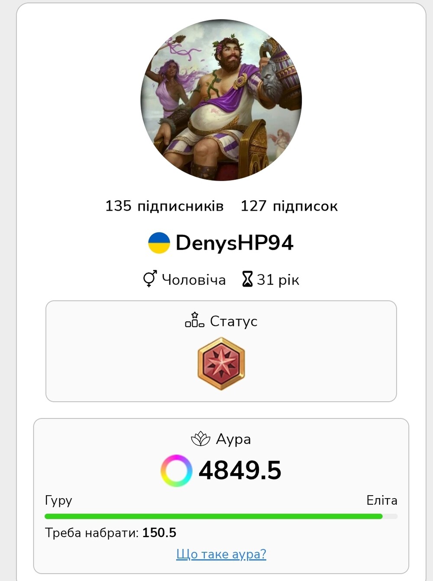Screen dimensions: 433x581
Task: Open the circular profile avatar picture
Action: [x=221, y=100]
